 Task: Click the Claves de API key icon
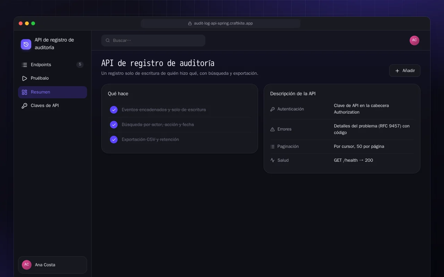pyautogui.click(x=24, y=106)
